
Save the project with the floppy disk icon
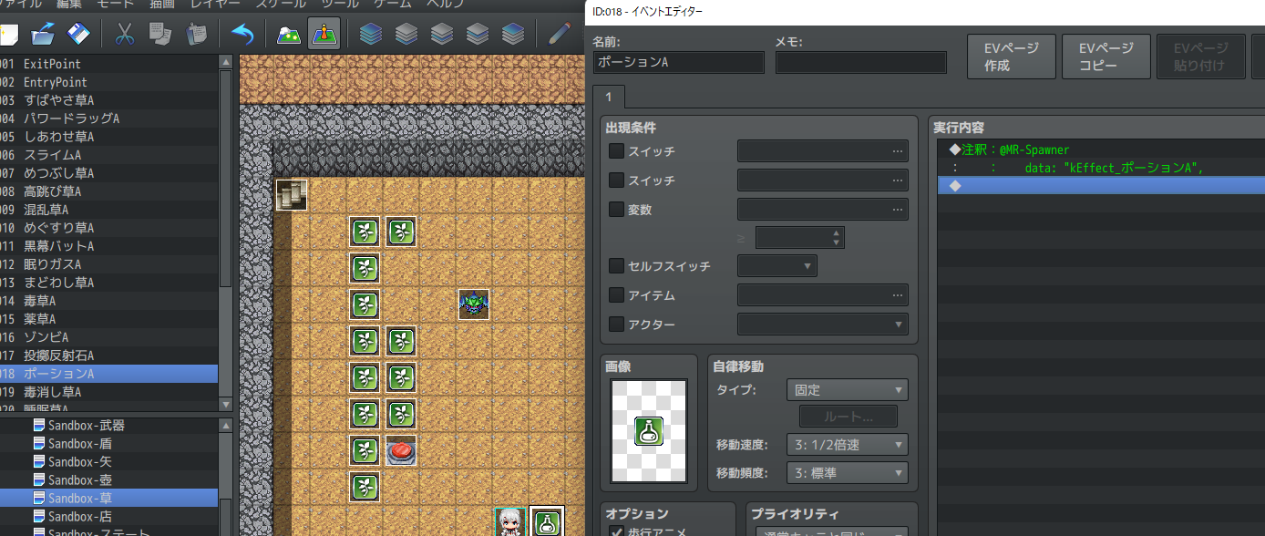click(x=79, y=34)
